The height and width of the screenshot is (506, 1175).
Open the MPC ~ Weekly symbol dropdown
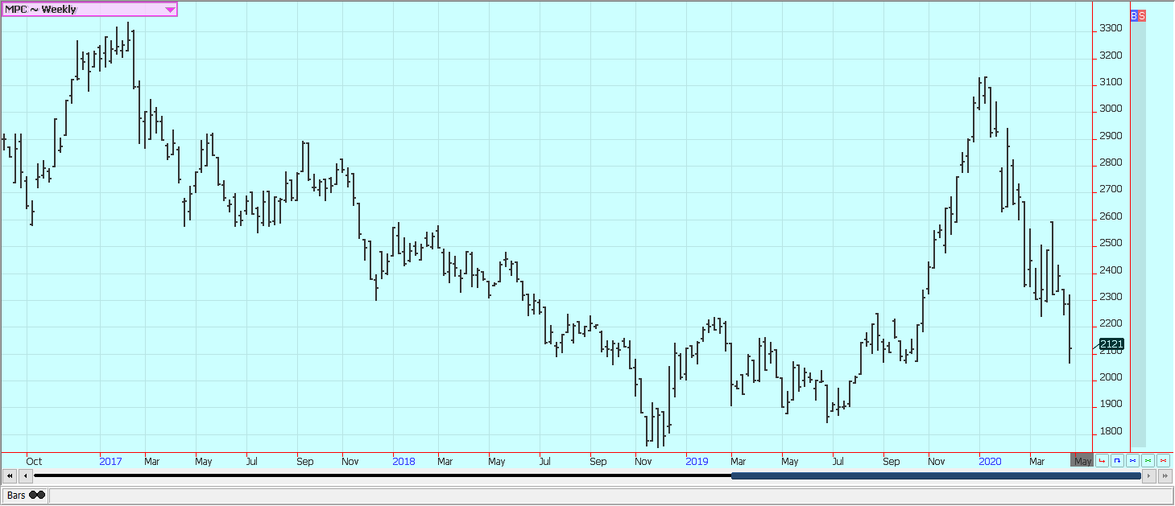point(89,9)
